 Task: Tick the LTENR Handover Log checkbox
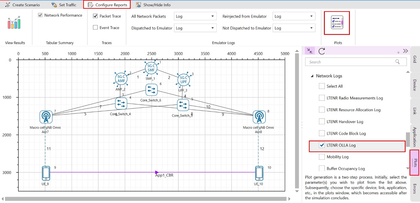(322, 122)
